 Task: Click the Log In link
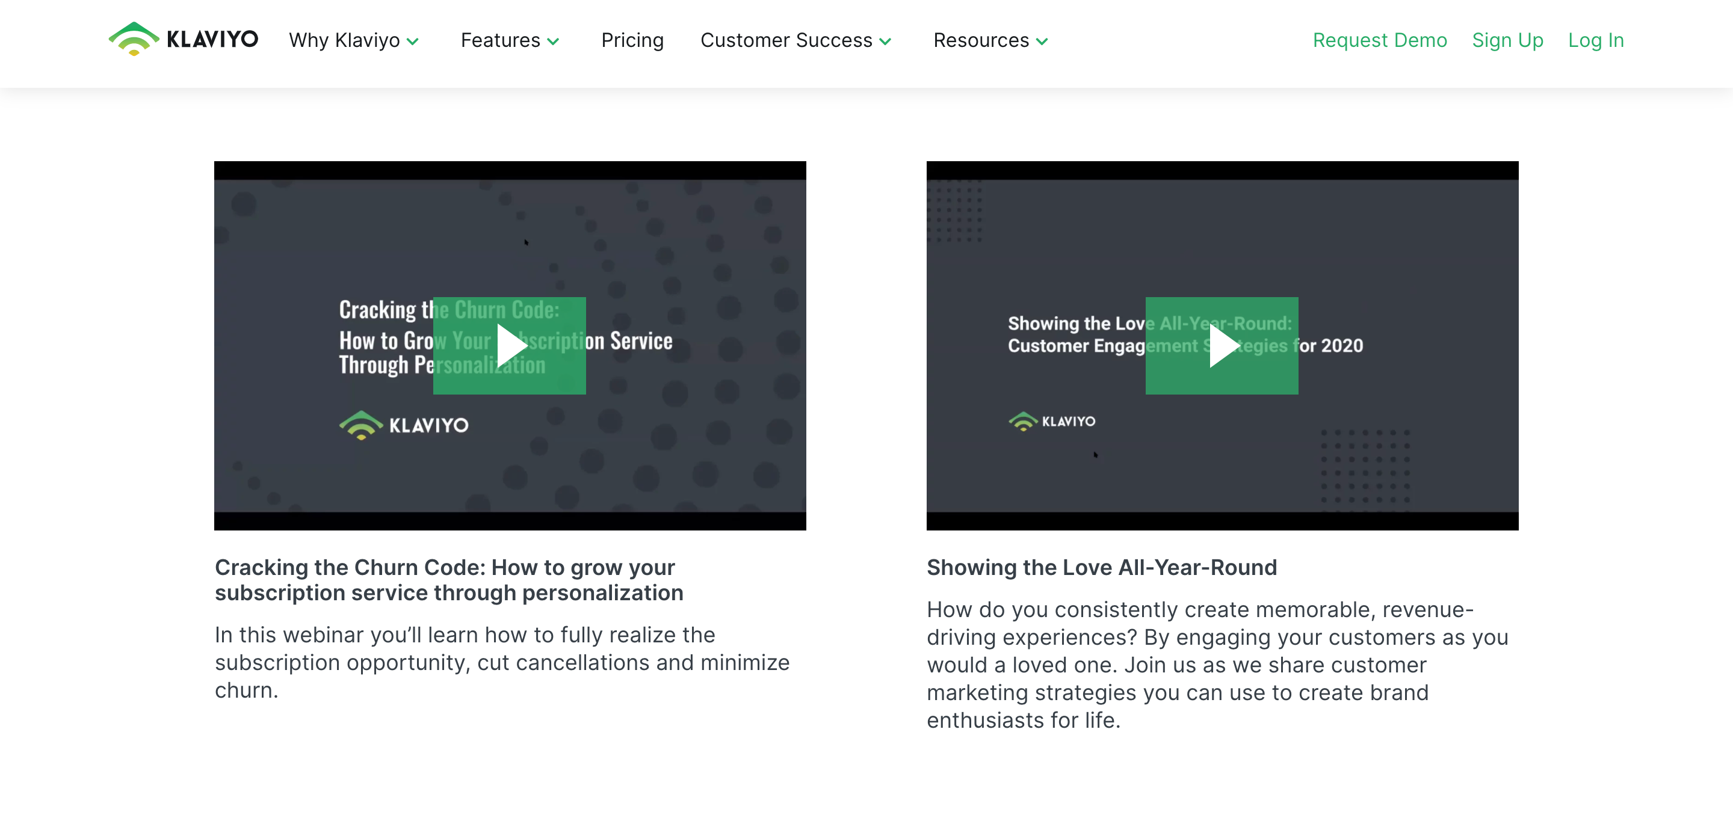(1596, 40)
